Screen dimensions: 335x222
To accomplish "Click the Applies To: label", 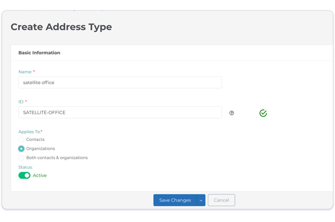I will coord(29,132).
